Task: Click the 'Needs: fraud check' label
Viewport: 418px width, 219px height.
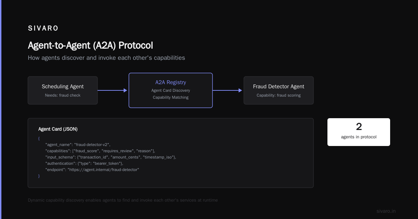Action: click(x=63, y=95)
